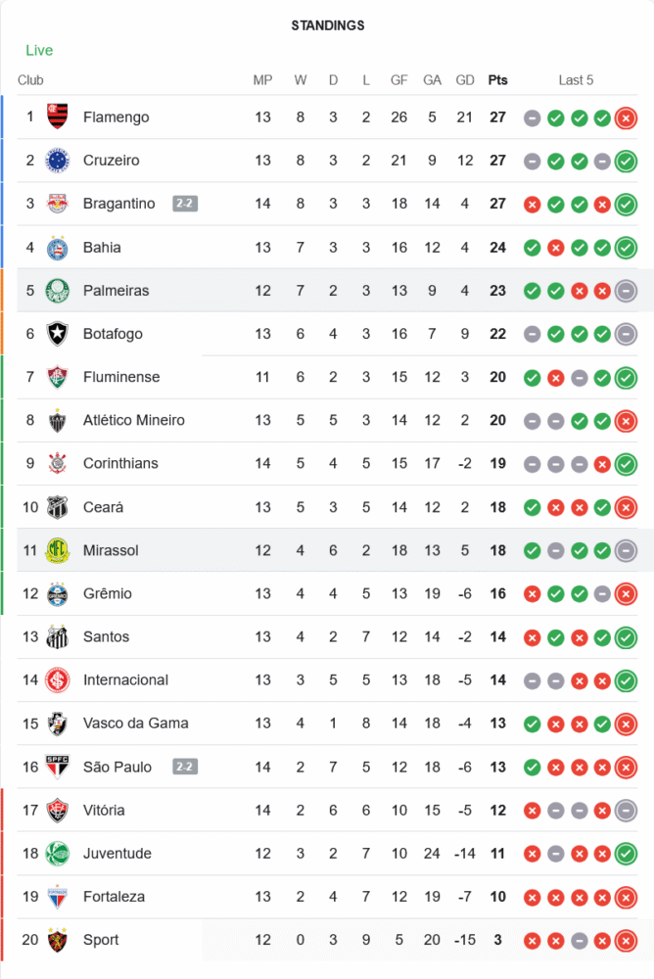Click the GD column header

pyautogui.click(x=465, y=80)
